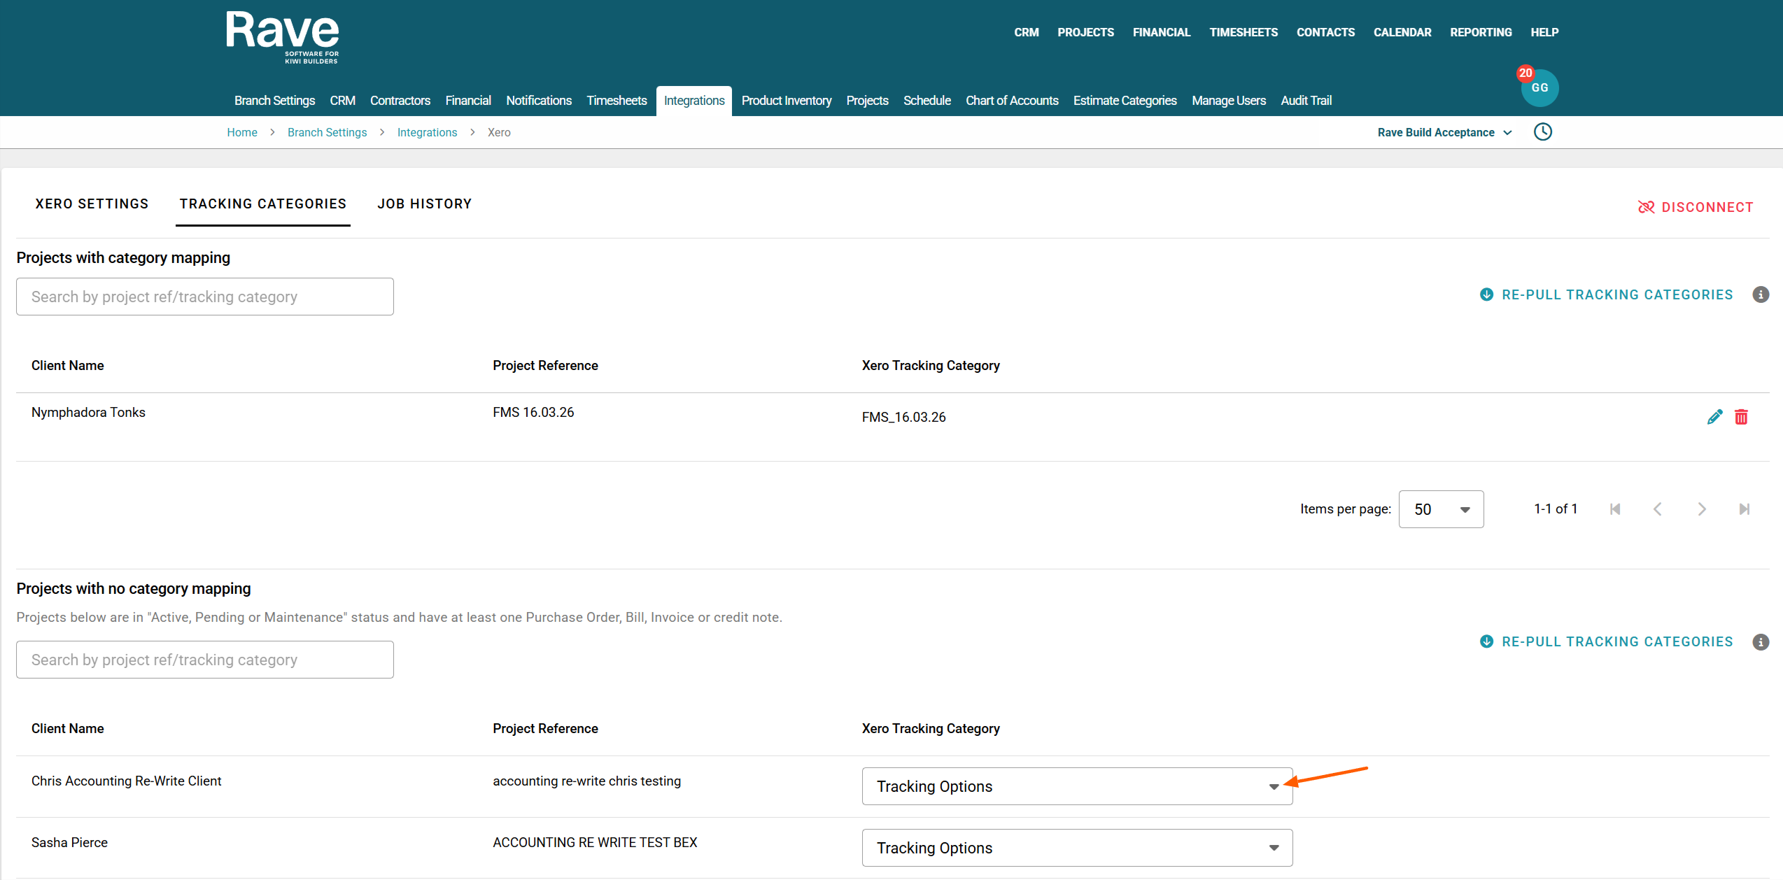1783x880 pixels.
Task: Click the Rave logo
Action: pyautogui.click(x=283, y=36)
